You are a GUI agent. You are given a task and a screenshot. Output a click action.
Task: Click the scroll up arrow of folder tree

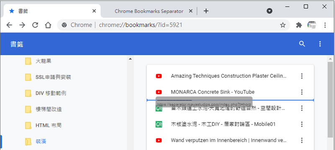click(x=130, y=59)
